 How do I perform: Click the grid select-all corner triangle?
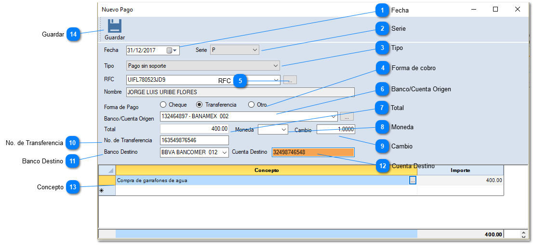tap(107, 171)
